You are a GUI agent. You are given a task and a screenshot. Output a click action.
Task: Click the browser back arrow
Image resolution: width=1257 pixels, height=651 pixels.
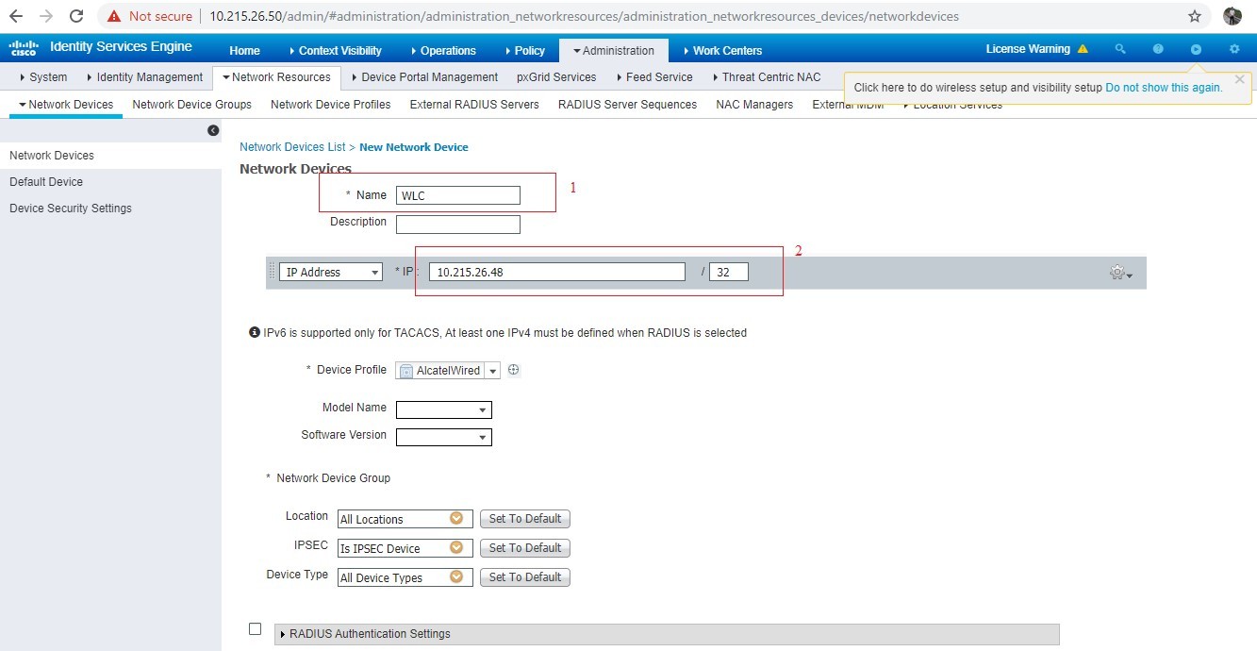click(15, 16)
